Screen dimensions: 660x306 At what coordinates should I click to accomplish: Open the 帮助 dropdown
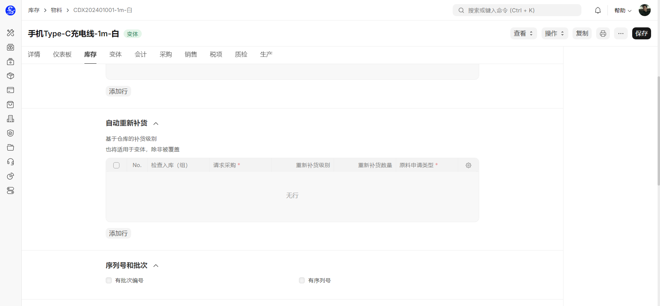(623, 11)
